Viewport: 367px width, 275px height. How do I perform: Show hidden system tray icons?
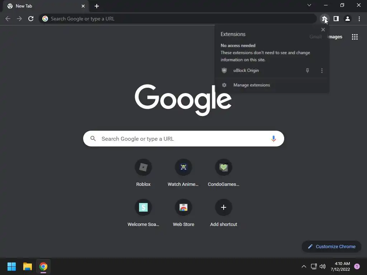coord(304,266)
